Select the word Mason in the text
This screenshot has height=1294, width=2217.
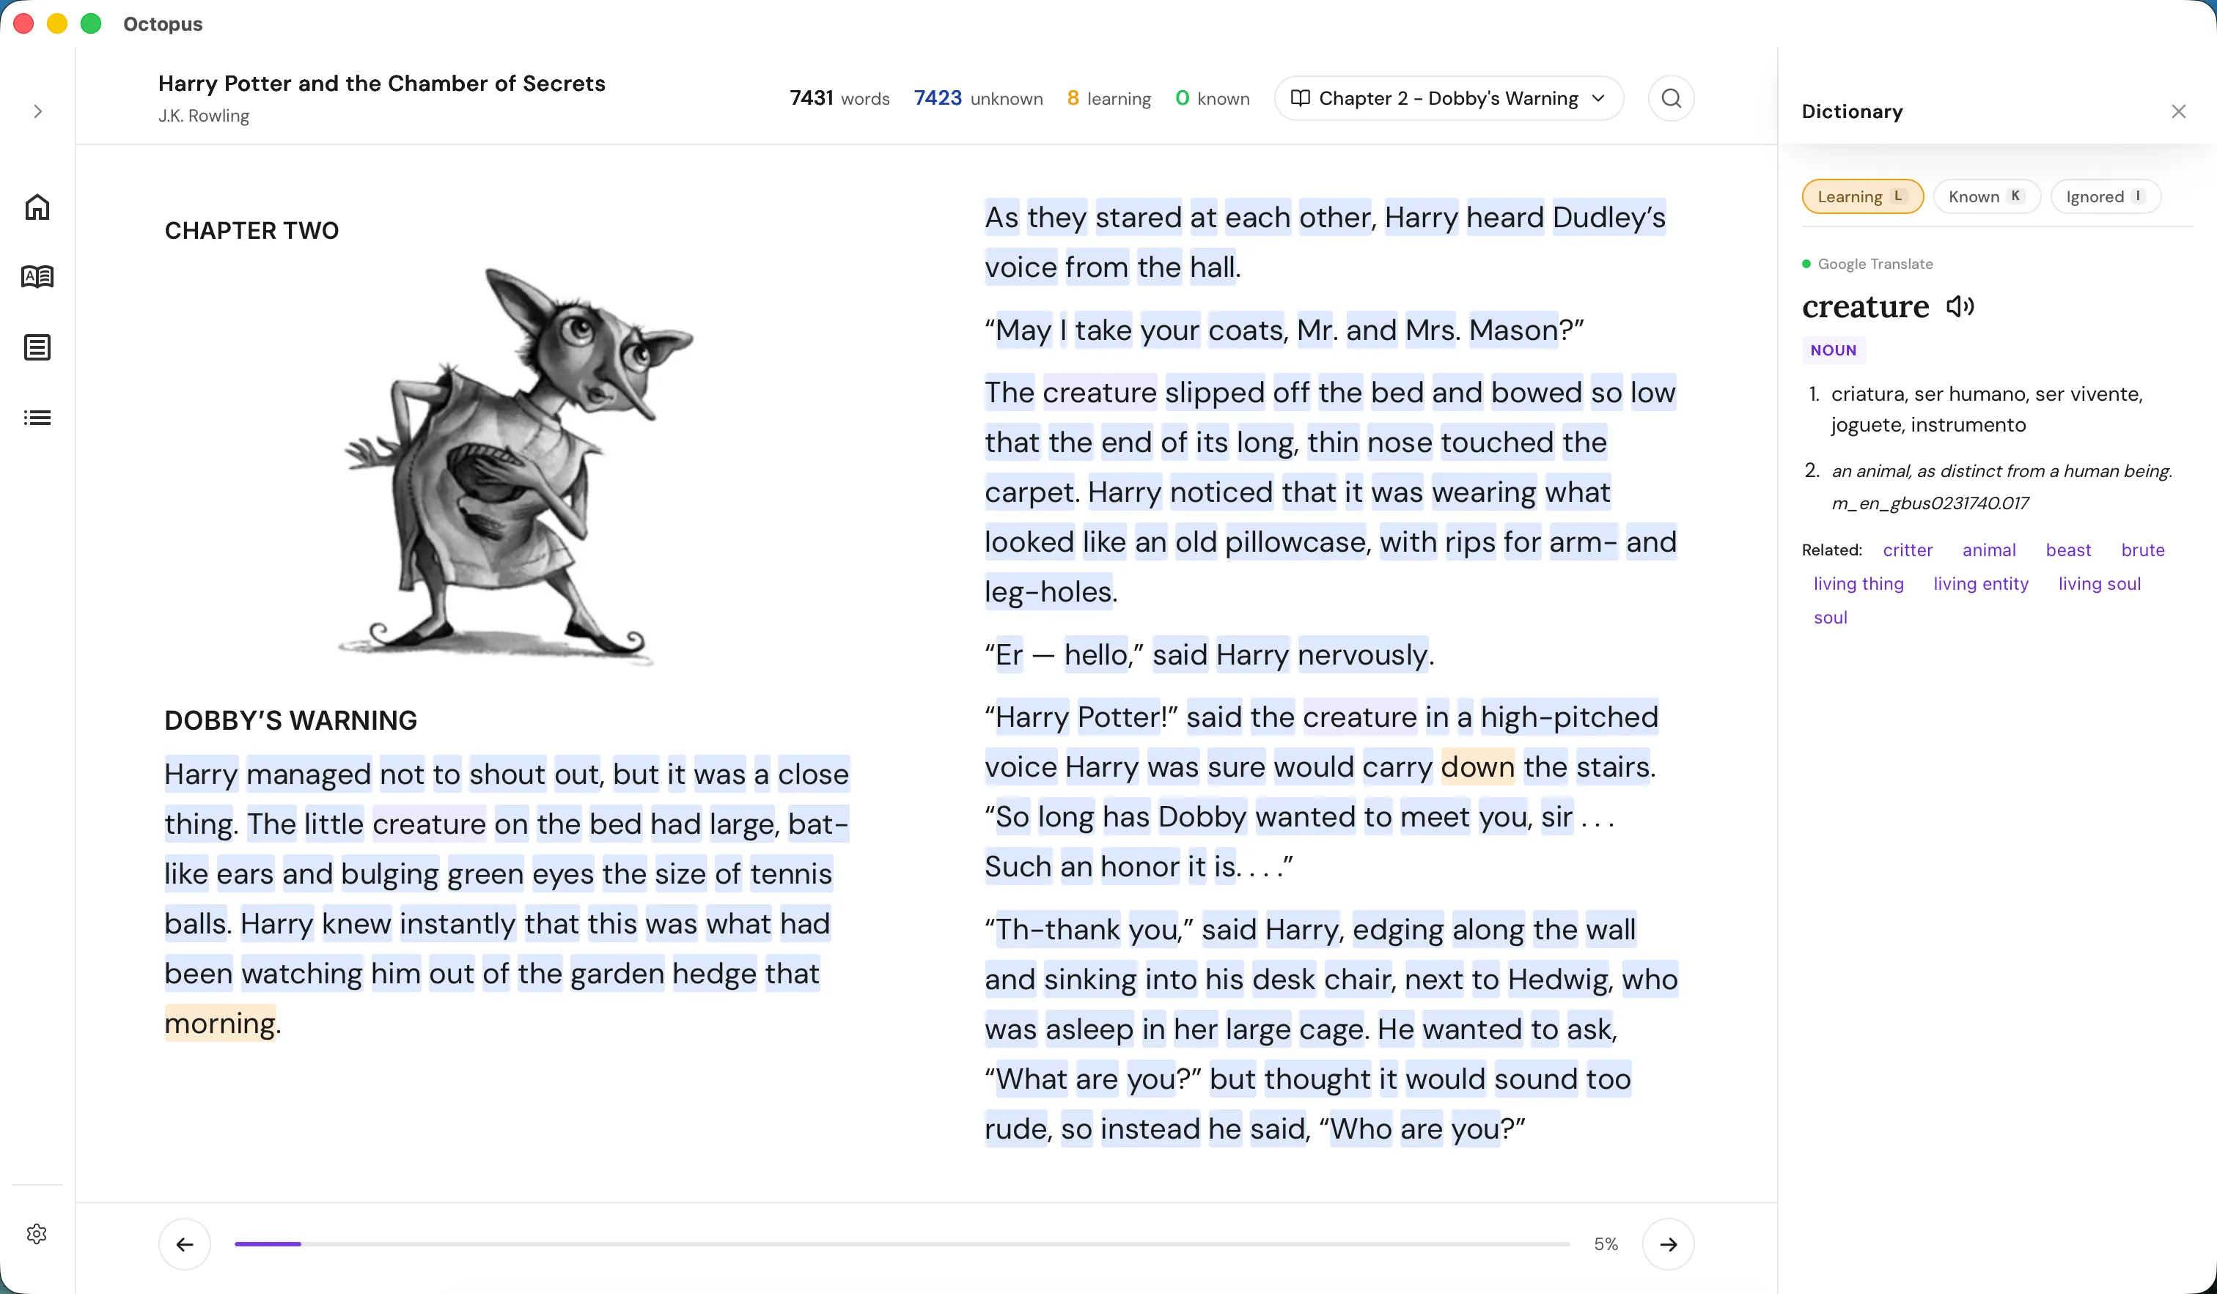click(x=1513, y=330)
